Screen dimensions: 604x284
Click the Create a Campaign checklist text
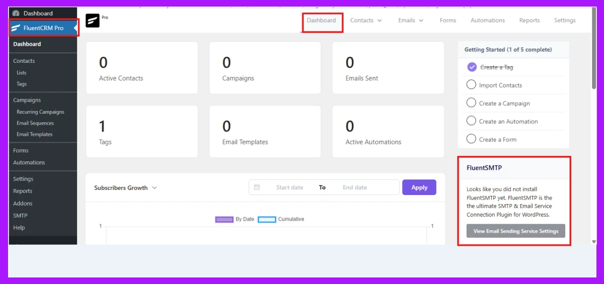tap(504, 104)
